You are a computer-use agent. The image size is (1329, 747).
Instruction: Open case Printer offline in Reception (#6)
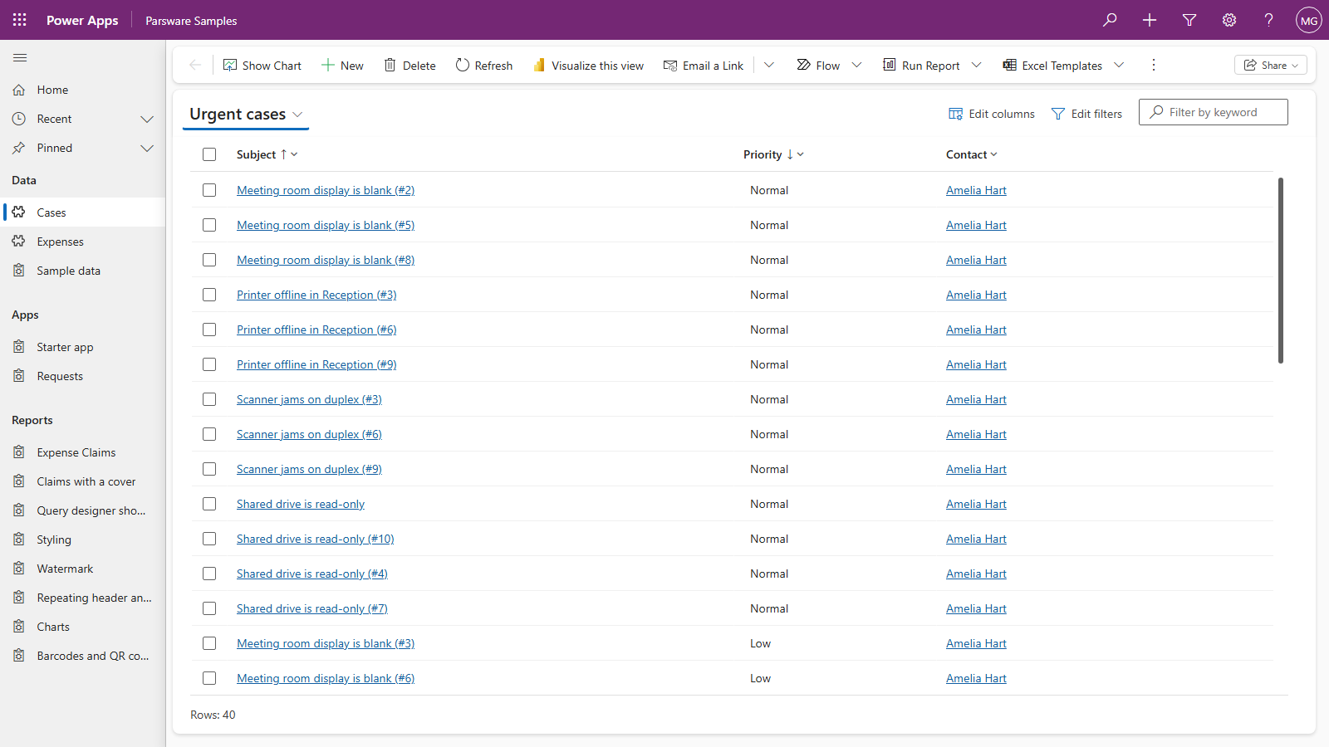pyautogui.click(x=316, y=330)
